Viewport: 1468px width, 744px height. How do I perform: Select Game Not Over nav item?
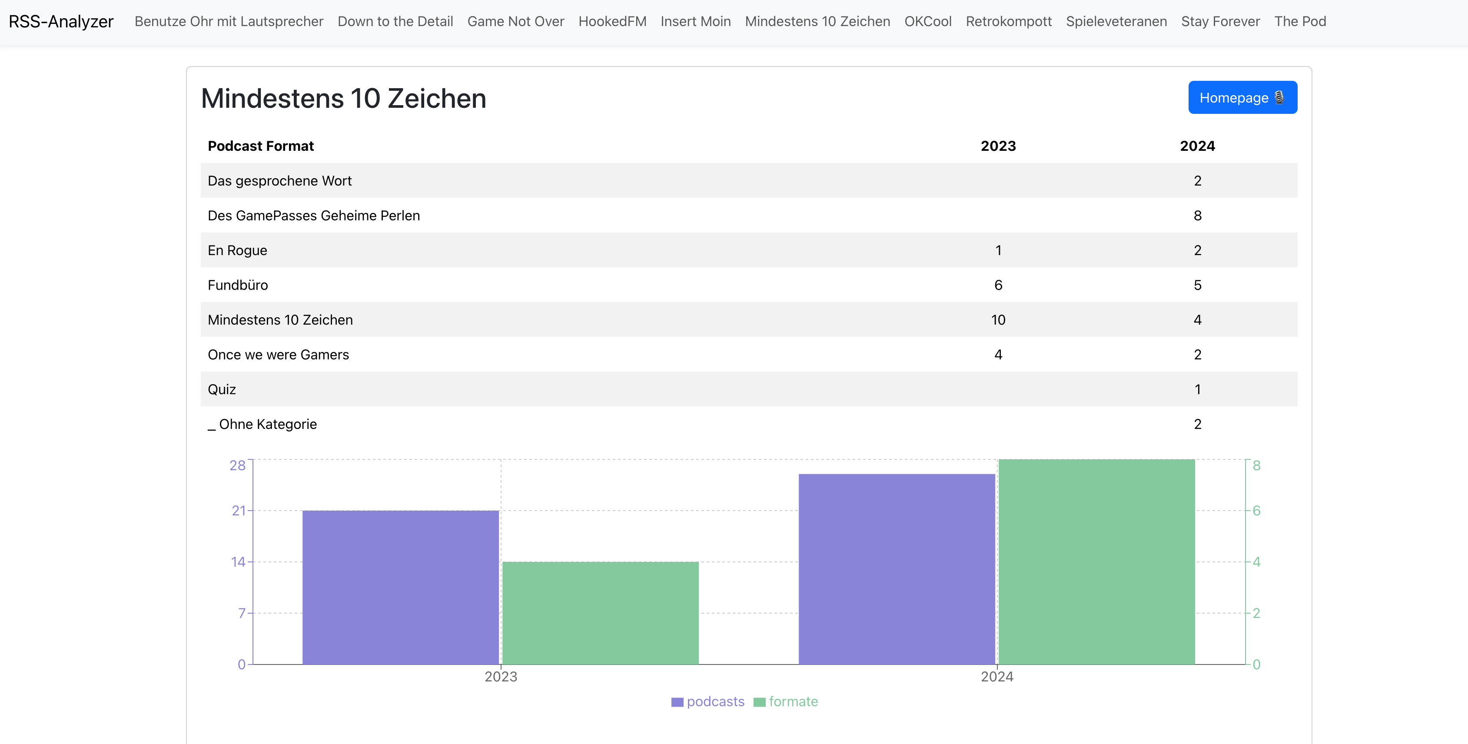(515, 22)
